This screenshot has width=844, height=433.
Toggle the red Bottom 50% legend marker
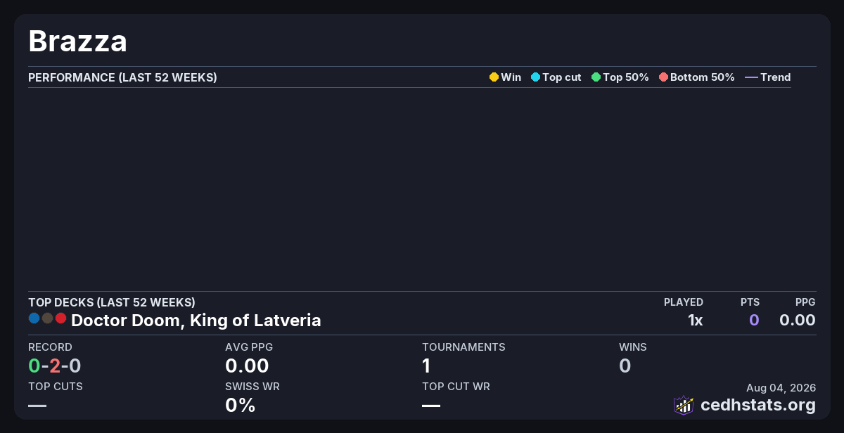click(x=663, y=77)
